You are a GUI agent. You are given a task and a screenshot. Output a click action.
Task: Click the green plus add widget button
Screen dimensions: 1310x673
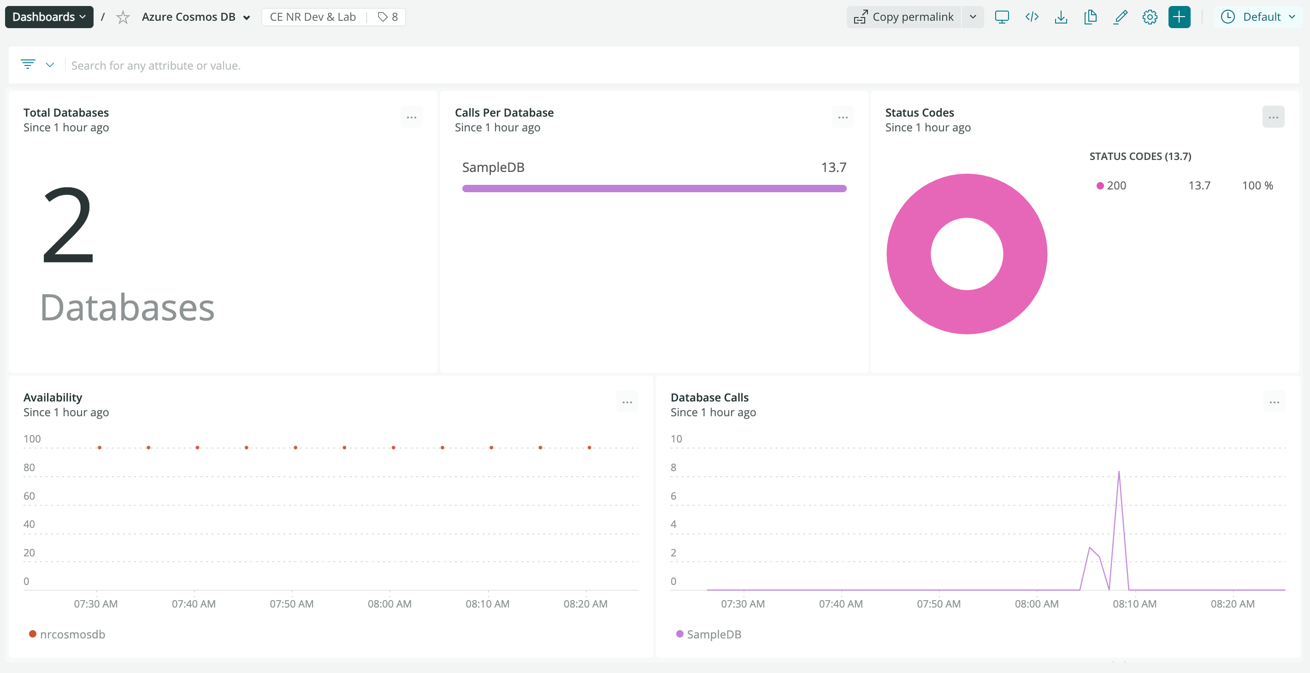click(1179, 18)
